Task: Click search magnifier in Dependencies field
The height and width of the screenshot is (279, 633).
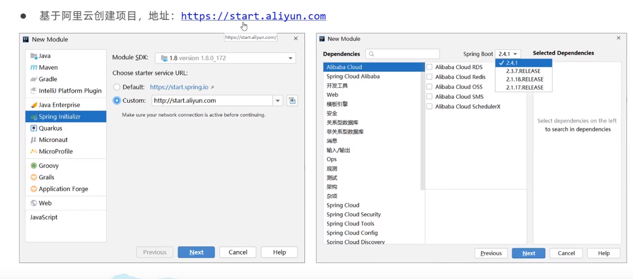Action: pyautogui.click(x=371, y=54)
